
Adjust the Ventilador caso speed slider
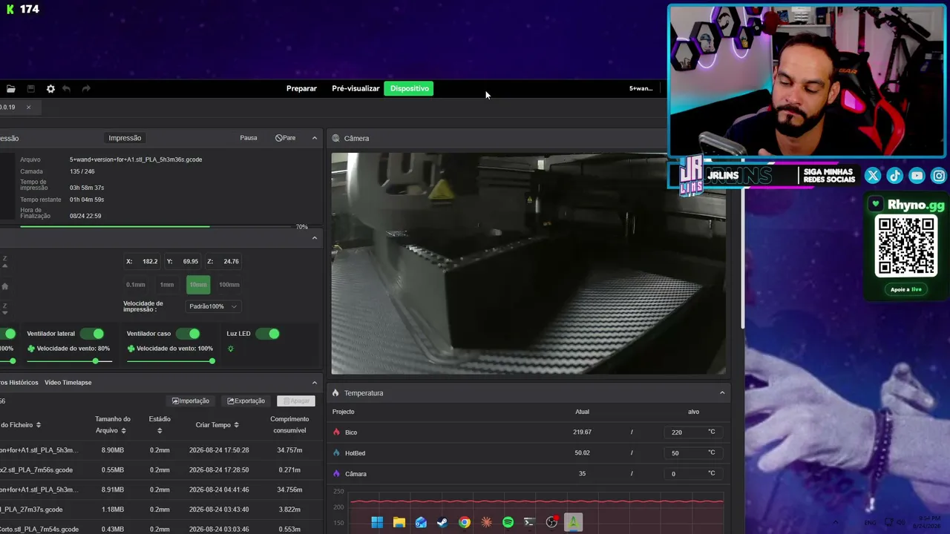171,361
